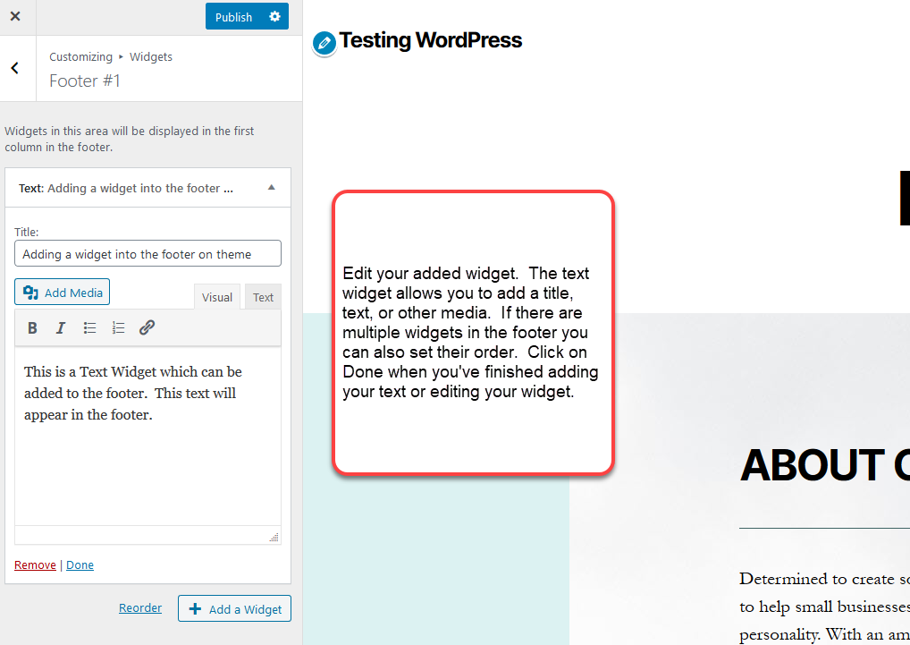Click the editor resize handle grip
This screenshot has width=910, height=645.
[x=274, y=537]
